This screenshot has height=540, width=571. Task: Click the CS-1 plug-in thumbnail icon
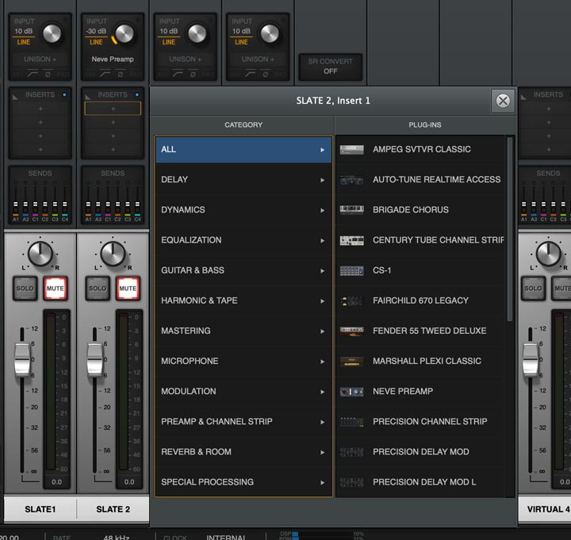coord(351,270)
